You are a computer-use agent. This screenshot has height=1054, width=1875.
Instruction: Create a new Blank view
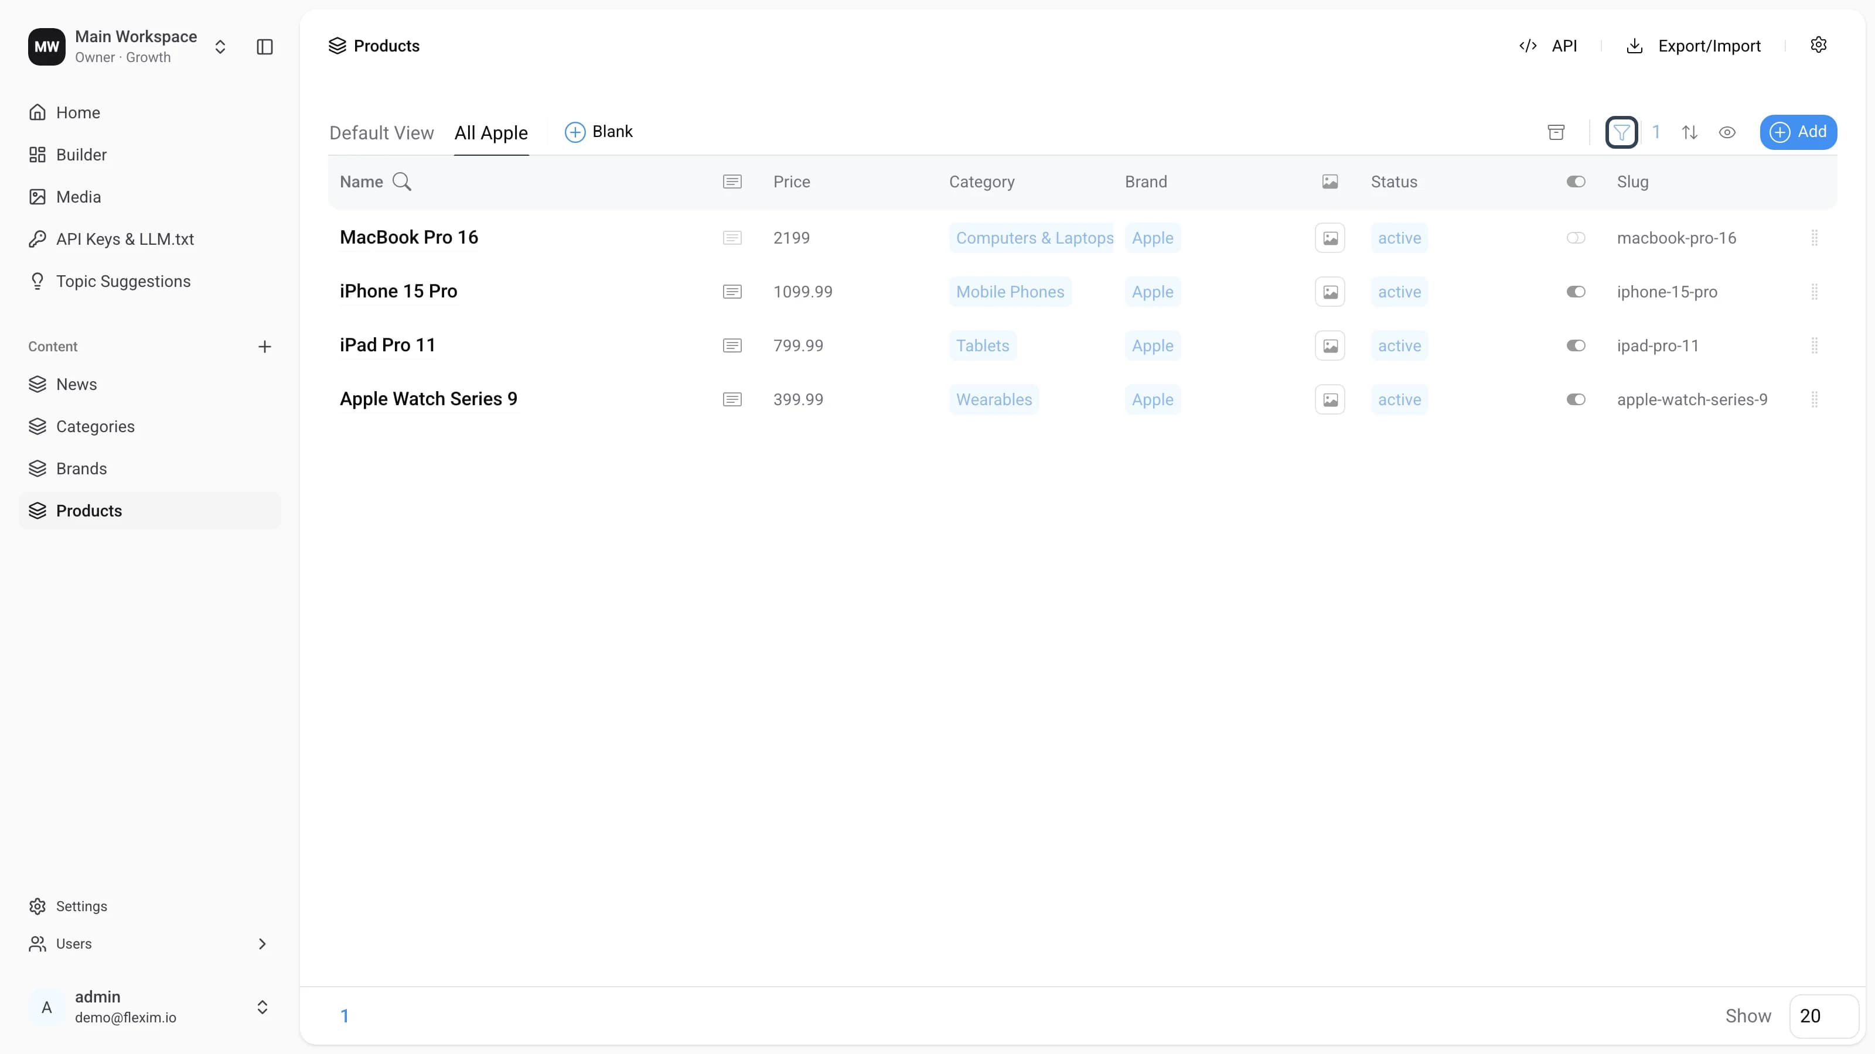point(598,132)
